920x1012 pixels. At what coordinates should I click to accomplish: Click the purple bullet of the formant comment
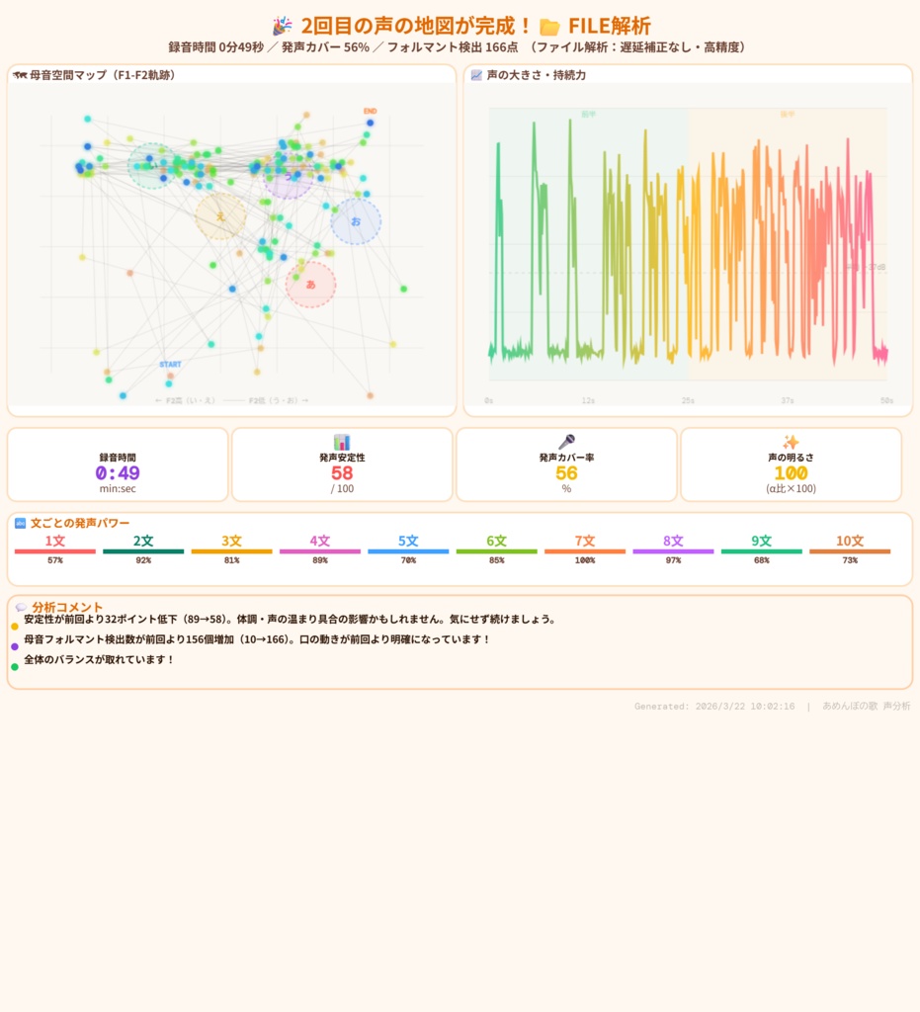point(15,646)
